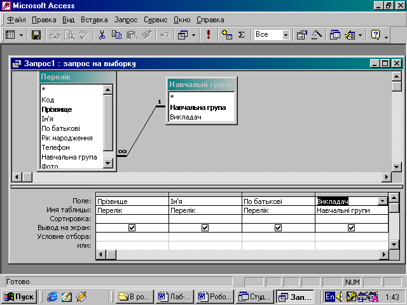Open the Office Assistant help icon
Screen dimensions: 407x305
pos(375,35)
